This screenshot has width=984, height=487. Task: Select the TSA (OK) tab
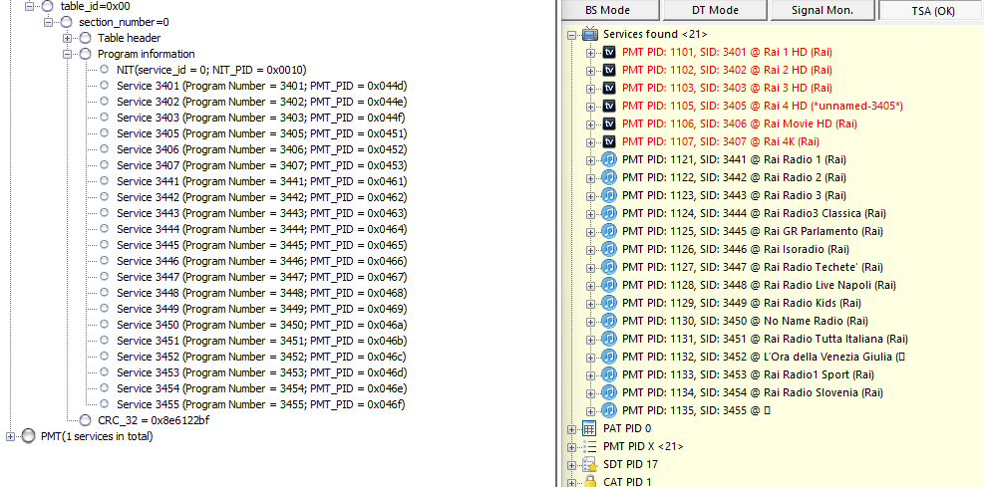point(933,11)
